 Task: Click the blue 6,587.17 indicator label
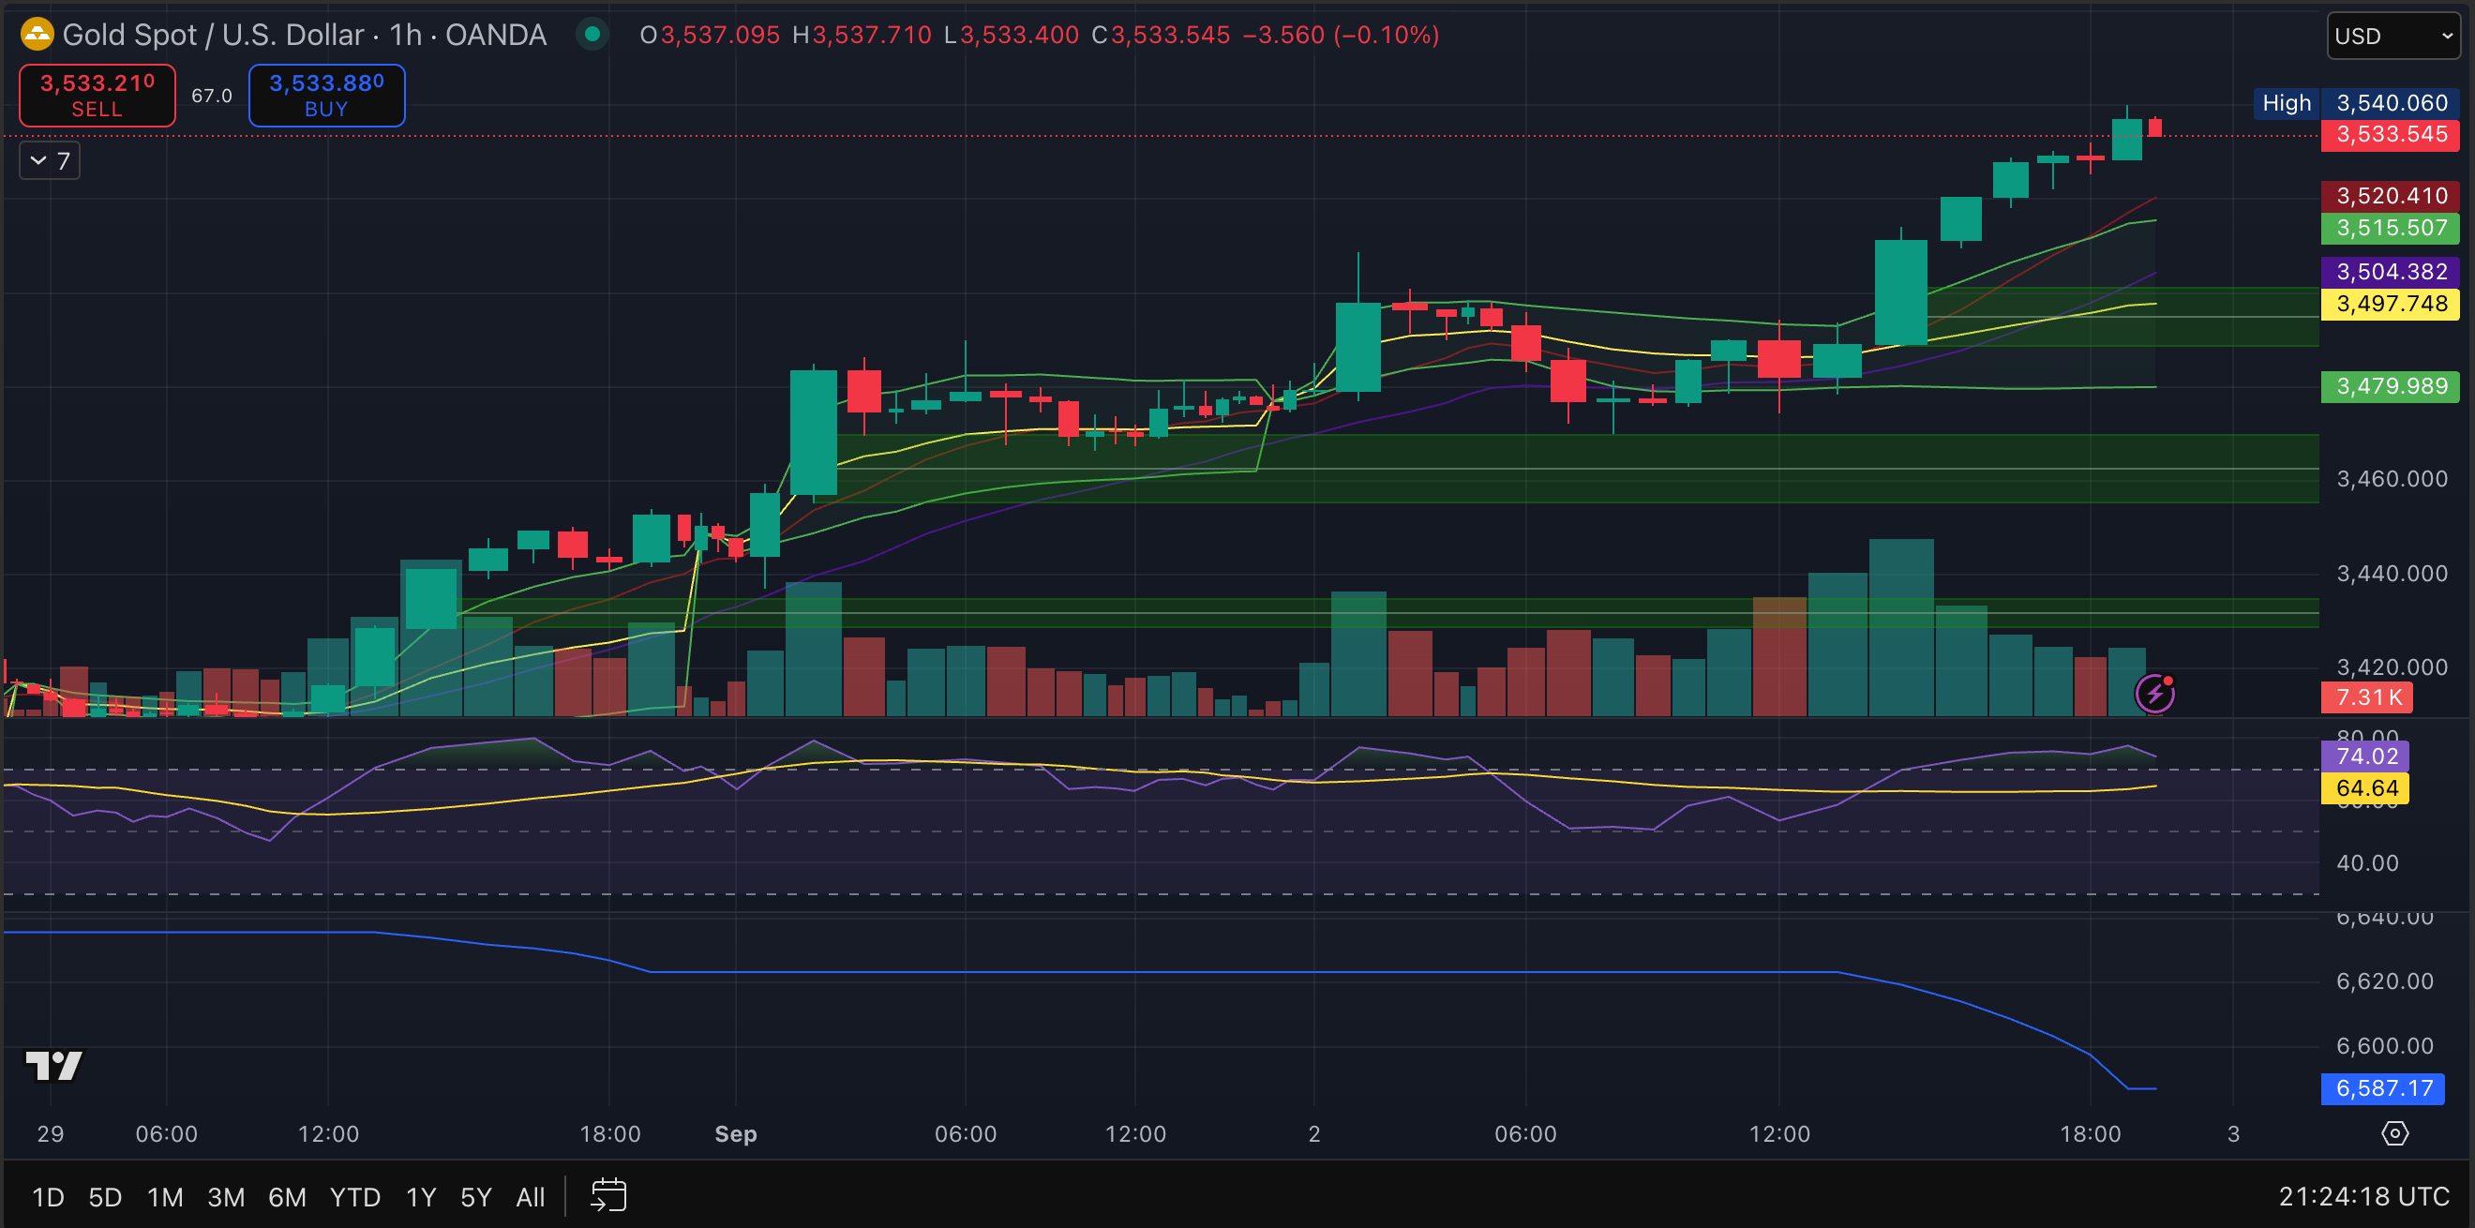(x=2383, y=1088)
